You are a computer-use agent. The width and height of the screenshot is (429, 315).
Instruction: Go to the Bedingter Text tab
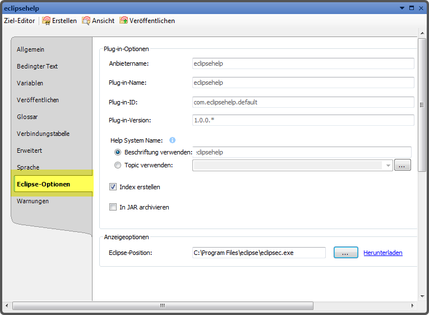pyautogui.click(x=37, y=66)
